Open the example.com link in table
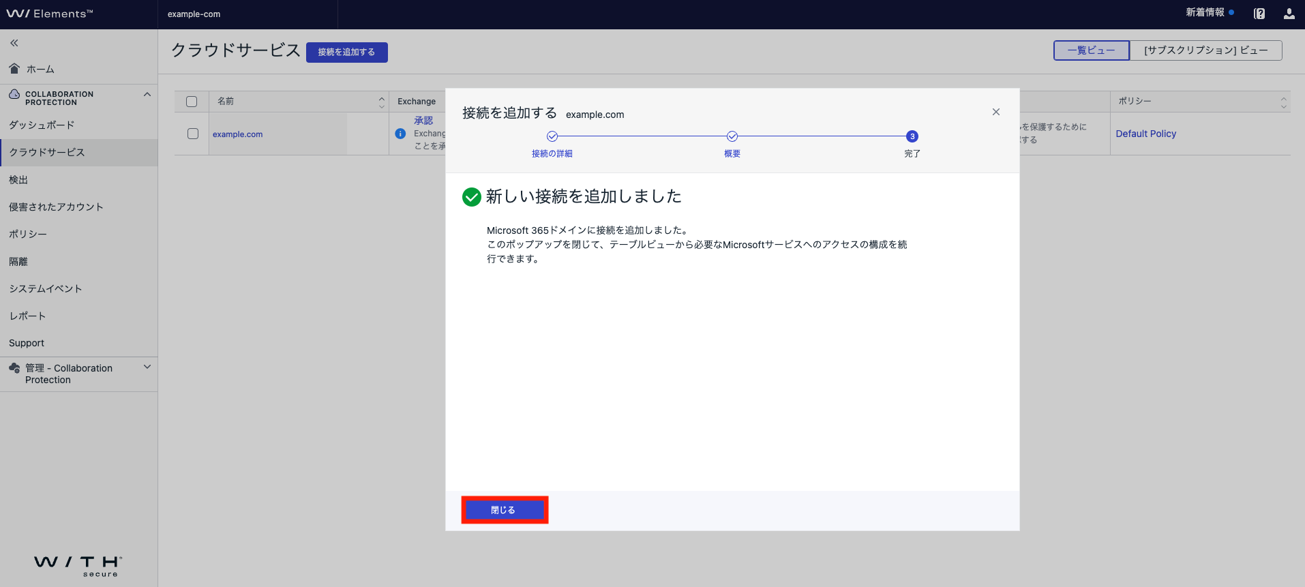This screenshot has height=587, width=1305. [x=237, y=134]
